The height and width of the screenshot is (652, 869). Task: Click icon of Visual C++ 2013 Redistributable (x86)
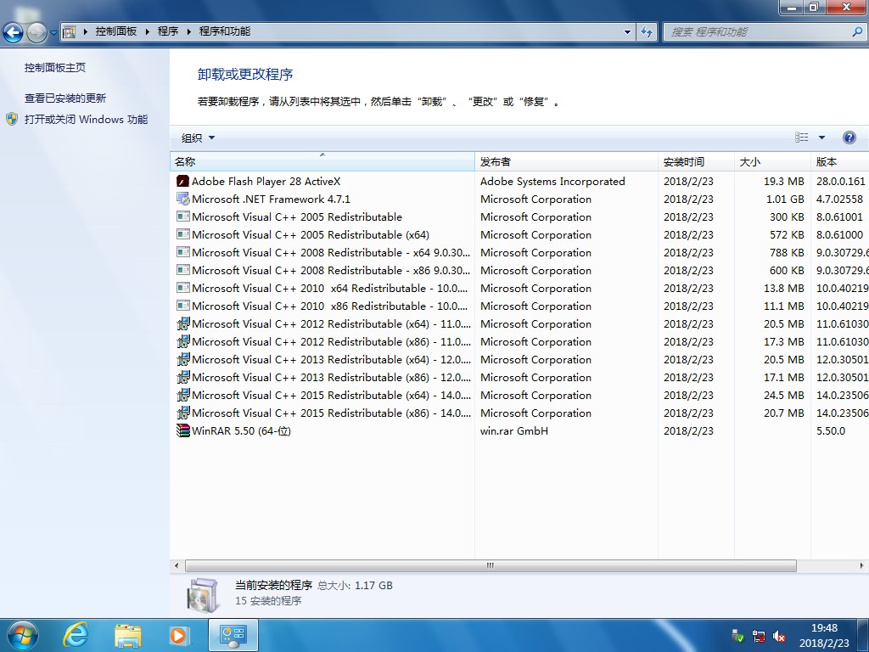click(x=183, y=377)
